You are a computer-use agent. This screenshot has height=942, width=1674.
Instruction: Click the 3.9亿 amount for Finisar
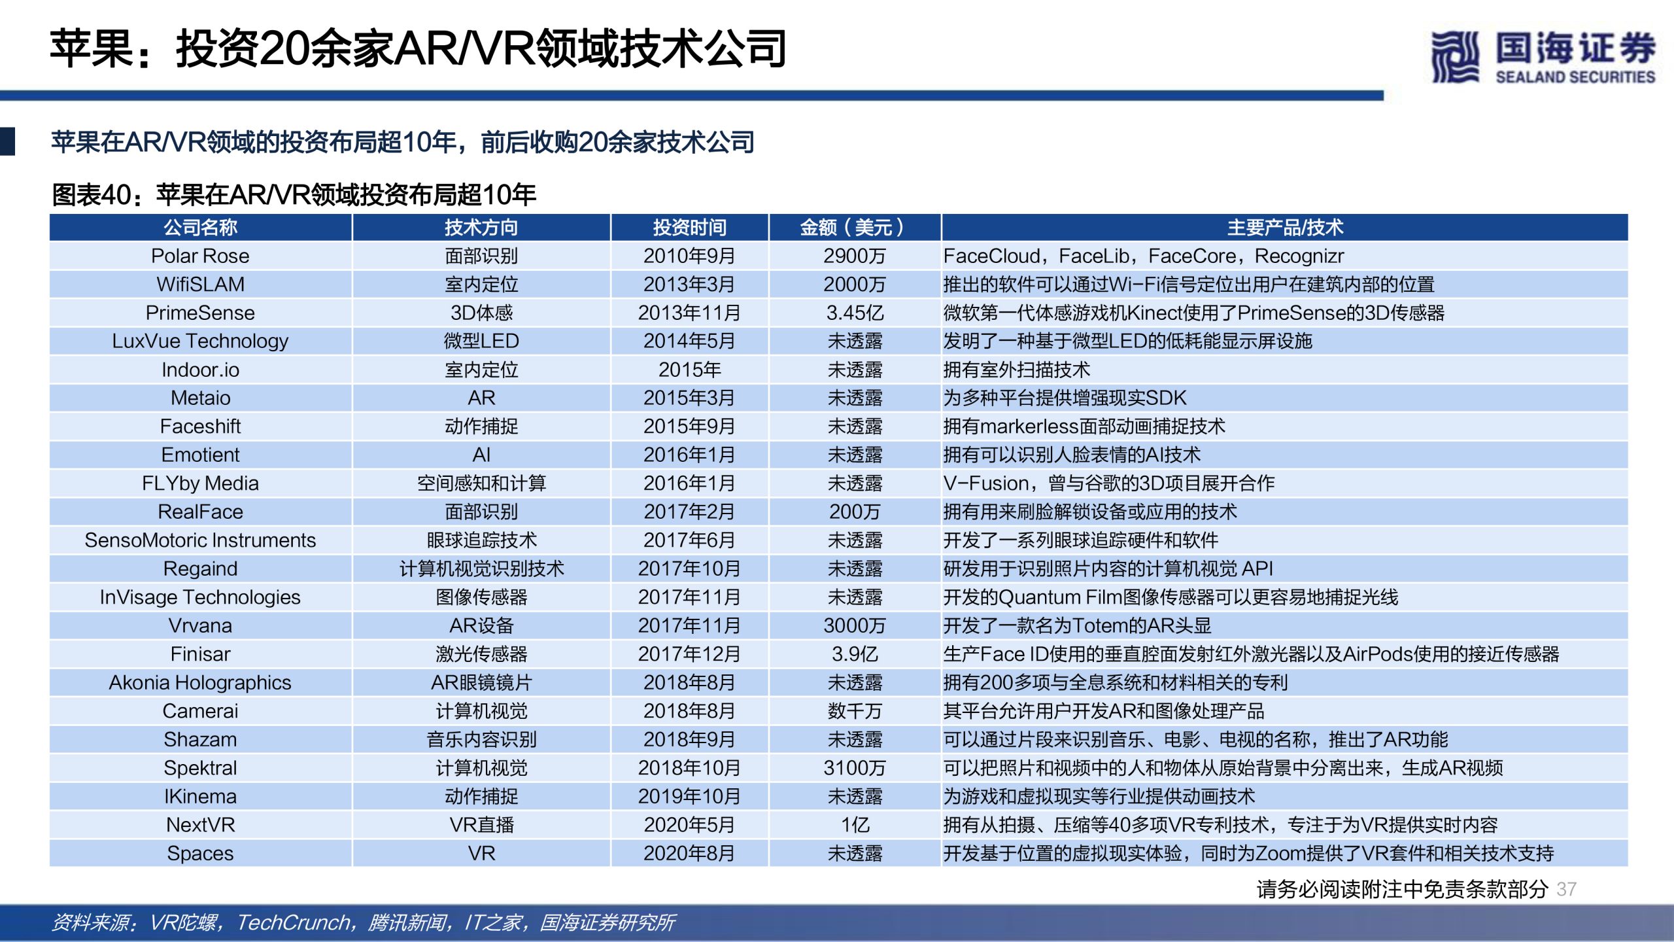pyautogui.click(x=855, y=654)
